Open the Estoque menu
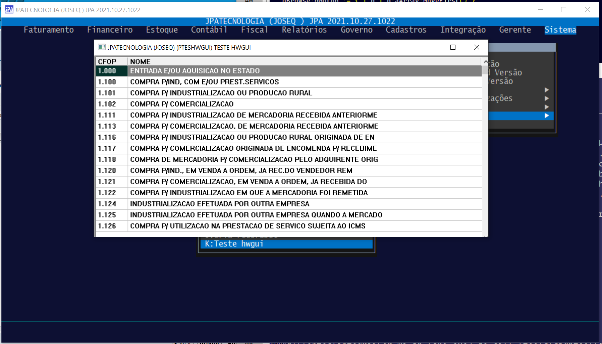 162,30
